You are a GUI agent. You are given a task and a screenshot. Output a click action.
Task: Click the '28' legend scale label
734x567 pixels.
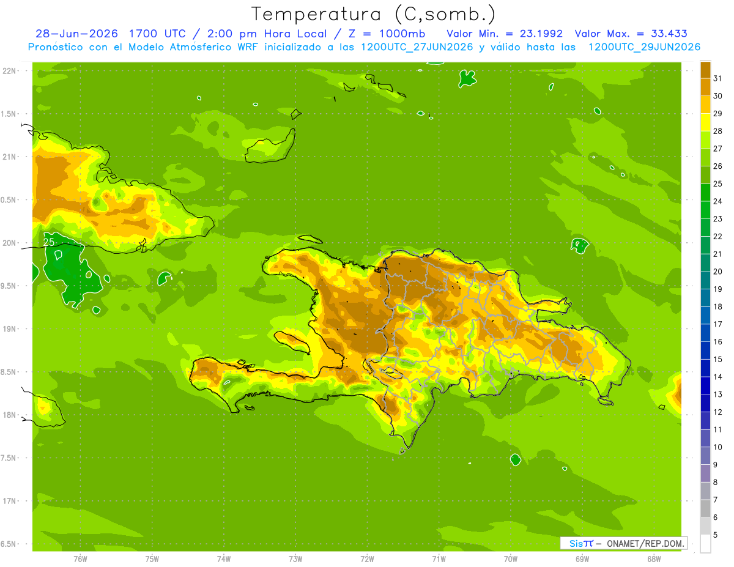coord(718,131)
